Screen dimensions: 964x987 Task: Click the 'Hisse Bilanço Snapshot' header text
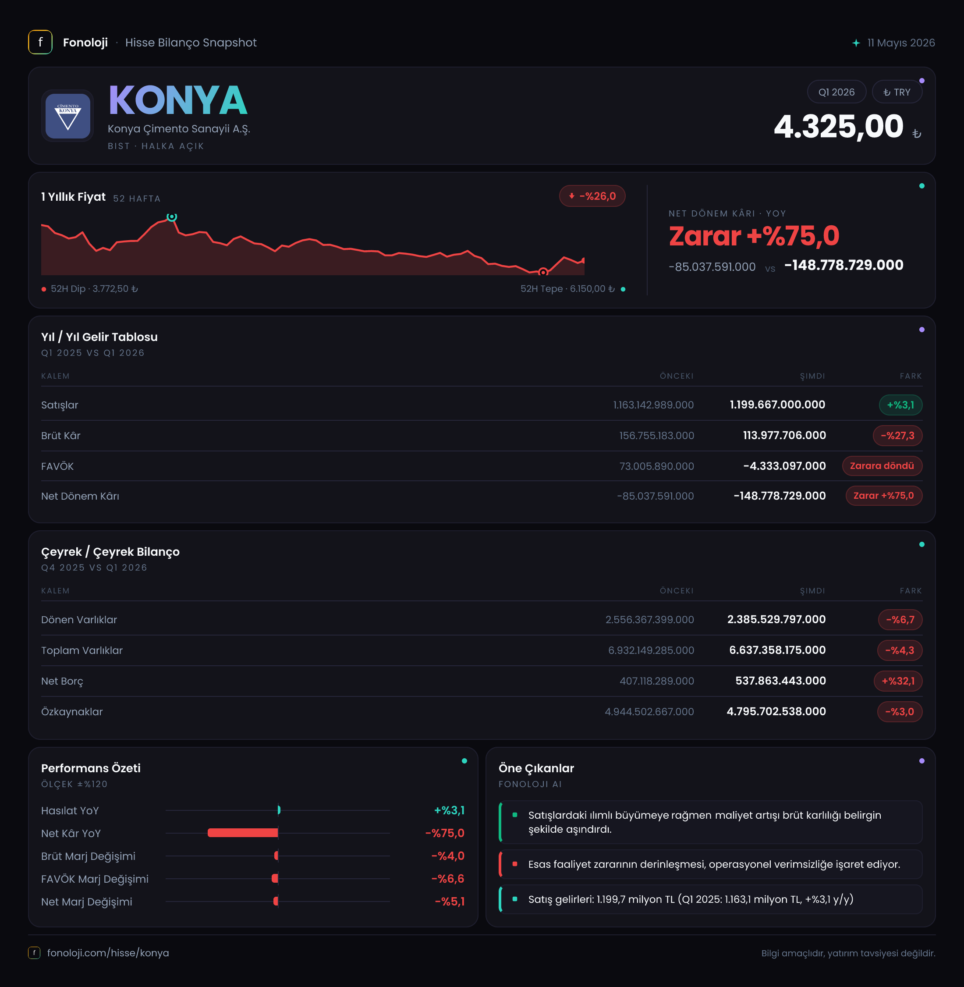click(191, 43)
